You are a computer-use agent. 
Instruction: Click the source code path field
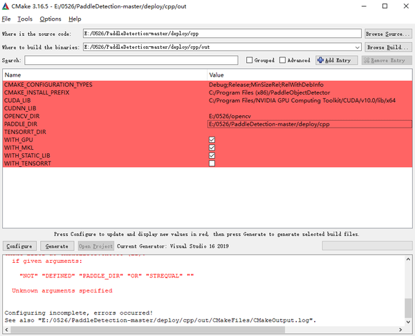[x=222, y=34]
